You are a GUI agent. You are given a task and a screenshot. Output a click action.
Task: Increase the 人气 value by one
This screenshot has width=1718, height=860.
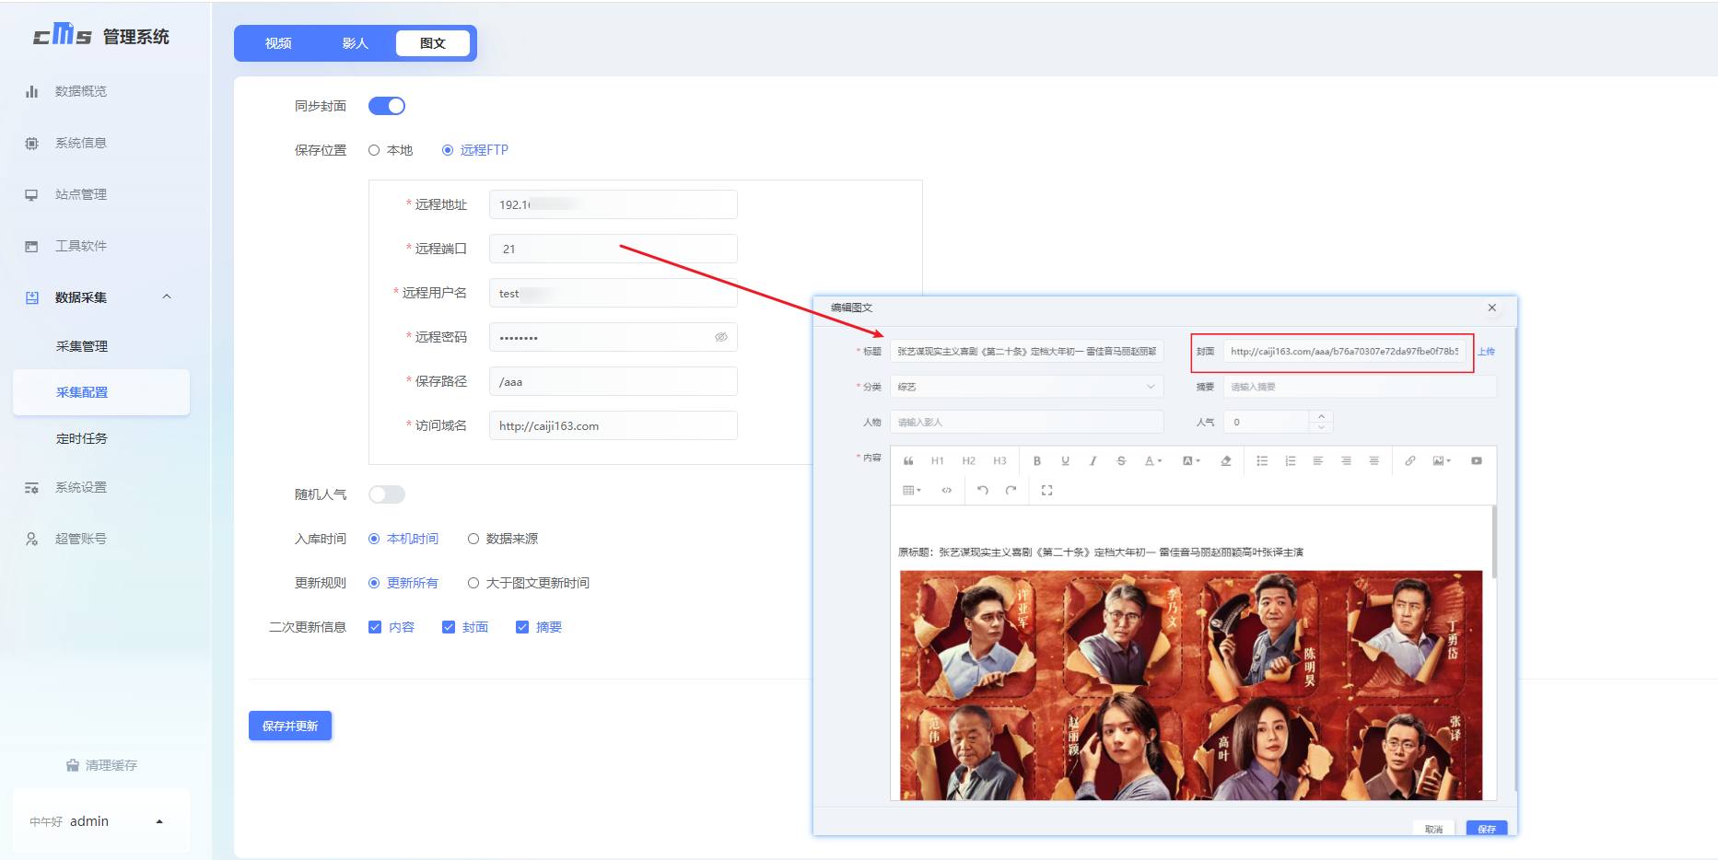[x=1321, y=416]
